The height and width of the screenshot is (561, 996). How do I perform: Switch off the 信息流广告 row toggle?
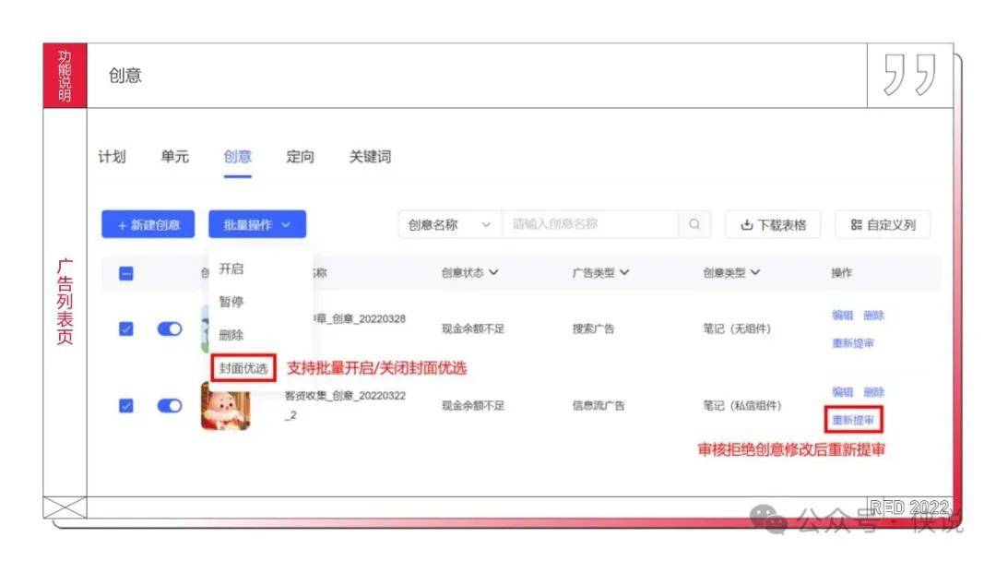pos(170,405)
